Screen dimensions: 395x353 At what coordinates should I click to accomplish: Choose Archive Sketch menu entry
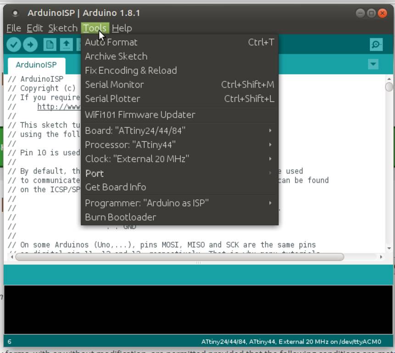180,56
